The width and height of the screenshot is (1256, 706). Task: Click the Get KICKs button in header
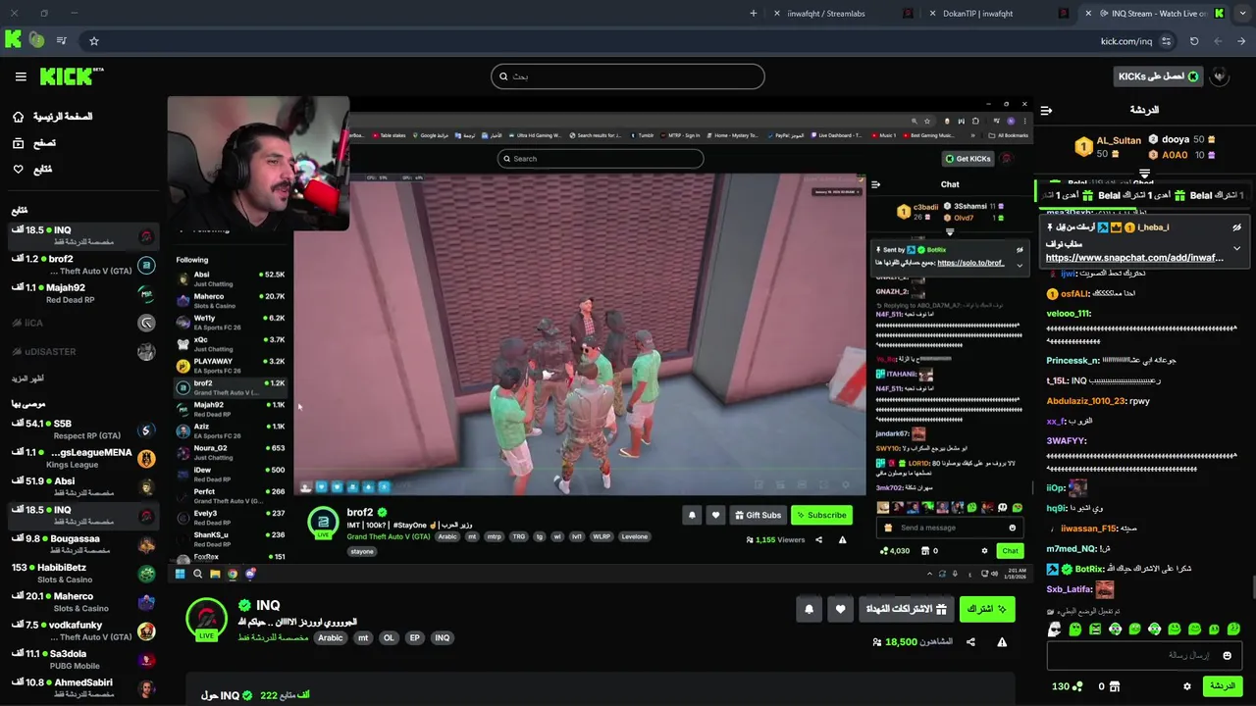[x=1158, y=76]
